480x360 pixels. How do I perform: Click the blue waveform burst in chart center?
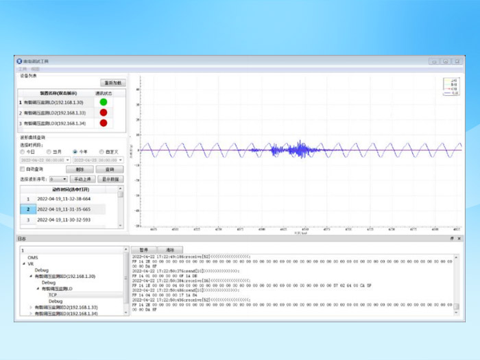click(x=299, y=149)
